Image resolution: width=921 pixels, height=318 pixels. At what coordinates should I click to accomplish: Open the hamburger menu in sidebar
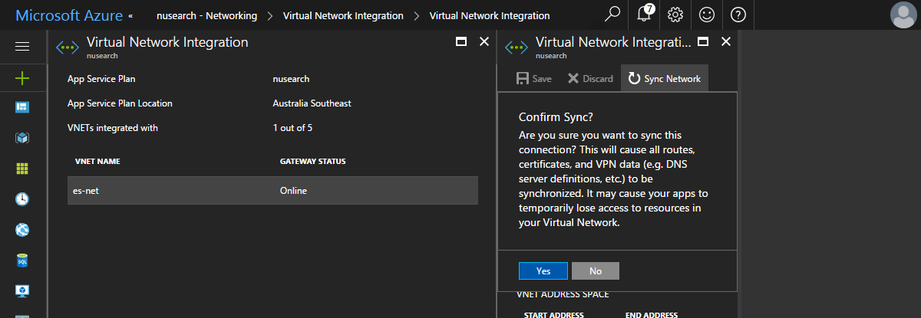click(22, 47)
